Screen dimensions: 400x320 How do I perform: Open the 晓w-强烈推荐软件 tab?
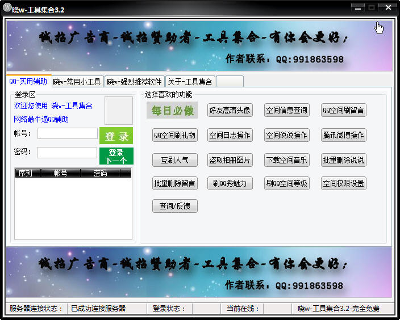[x=134, y=82]
